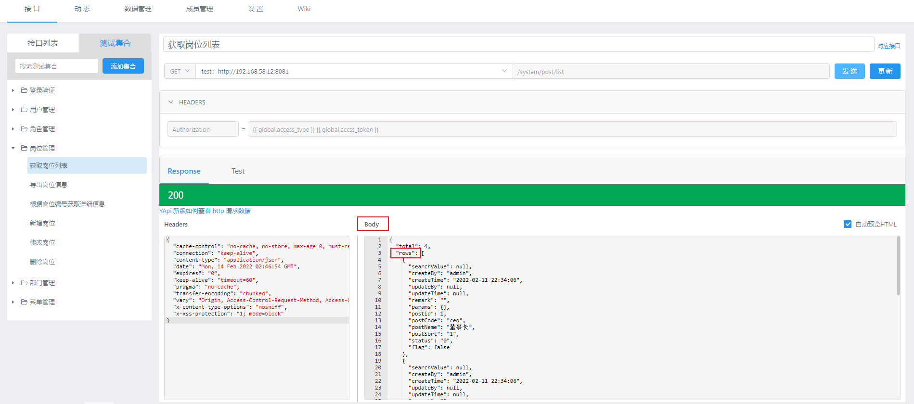
Task: Click the global.access_type header value field
Action: point(572,129)
